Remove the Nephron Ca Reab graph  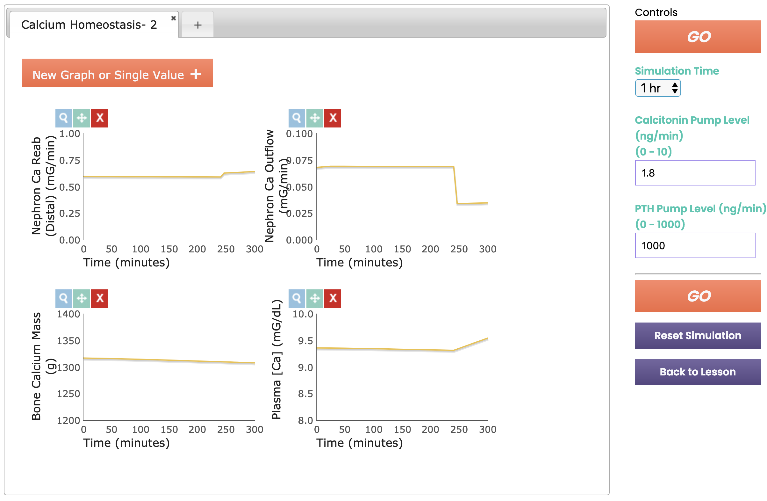click(x=100, y=118)
